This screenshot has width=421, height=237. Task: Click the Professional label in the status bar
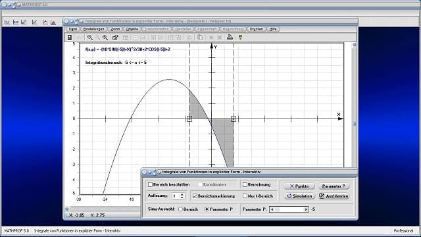[x=403, y=231]
